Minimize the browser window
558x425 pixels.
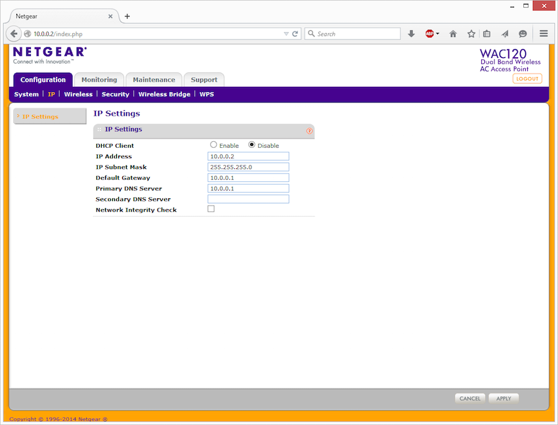click(x=512, y=7)
